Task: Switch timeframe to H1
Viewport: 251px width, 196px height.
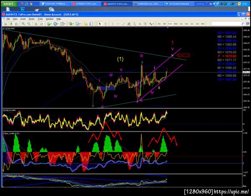Action: [x=181, y=24]
